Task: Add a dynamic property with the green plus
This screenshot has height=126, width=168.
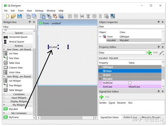Action: 149,53
